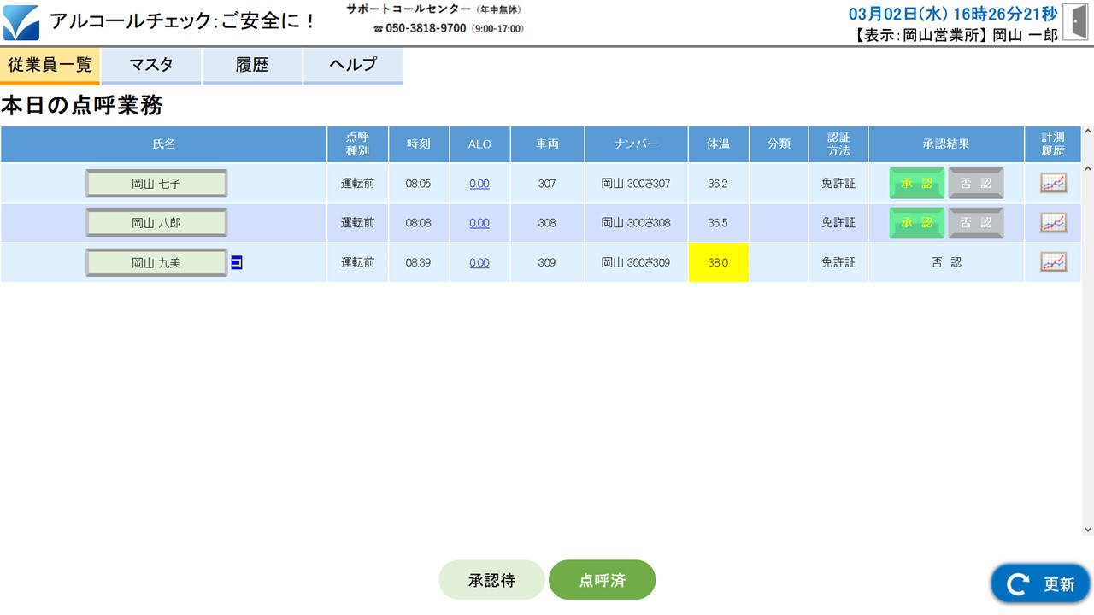Open measurement history chart for 岡山 七子

[1053, 183]
